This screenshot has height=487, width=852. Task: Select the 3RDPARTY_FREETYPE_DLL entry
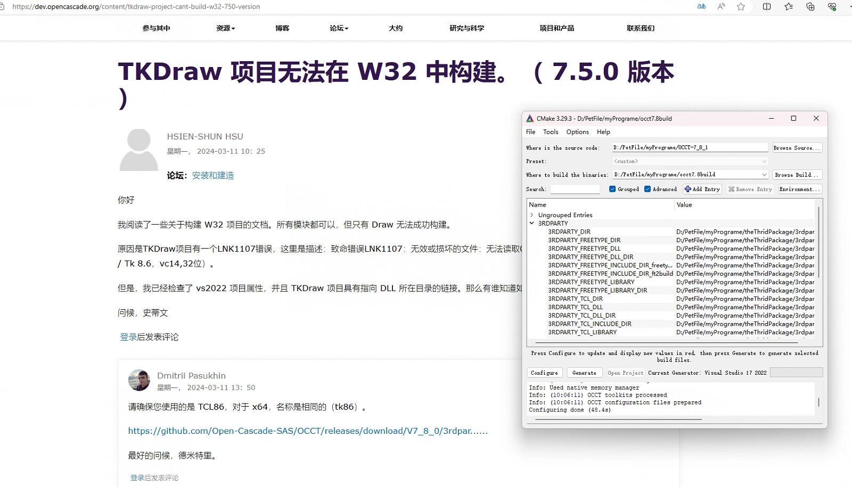pyautogui.click(x=584, y=249)
